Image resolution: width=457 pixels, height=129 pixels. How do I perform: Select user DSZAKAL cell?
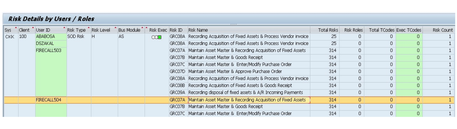click(x=51, y=43)
